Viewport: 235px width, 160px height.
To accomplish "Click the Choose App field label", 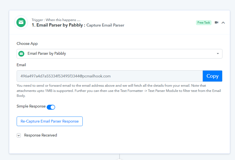I will tap(27, 43).
